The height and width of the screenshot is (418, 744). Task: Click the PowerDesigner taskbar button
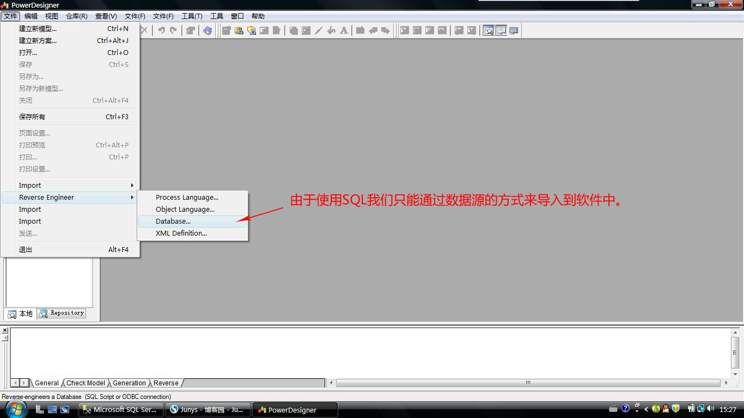[295, 410]
